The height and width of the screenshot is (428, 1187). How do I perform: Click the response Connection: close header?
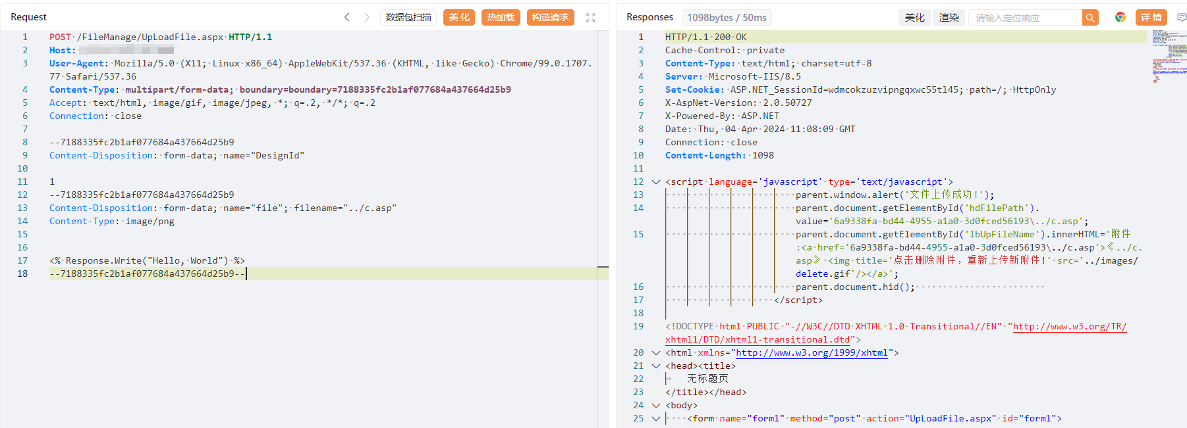(711, 143)
